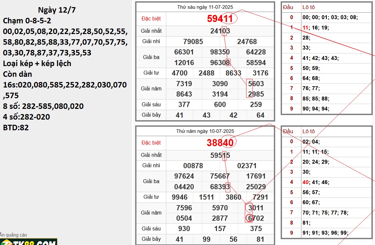Click the 'BTD:82' prediction line
This screenshot has width=375, height=245.
click(16, 128)
